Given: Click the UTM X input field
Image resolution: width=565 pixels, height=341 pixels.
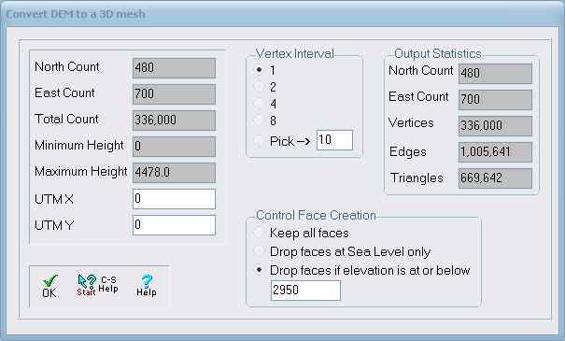Looking at the screenshot, I should [174, 199].
